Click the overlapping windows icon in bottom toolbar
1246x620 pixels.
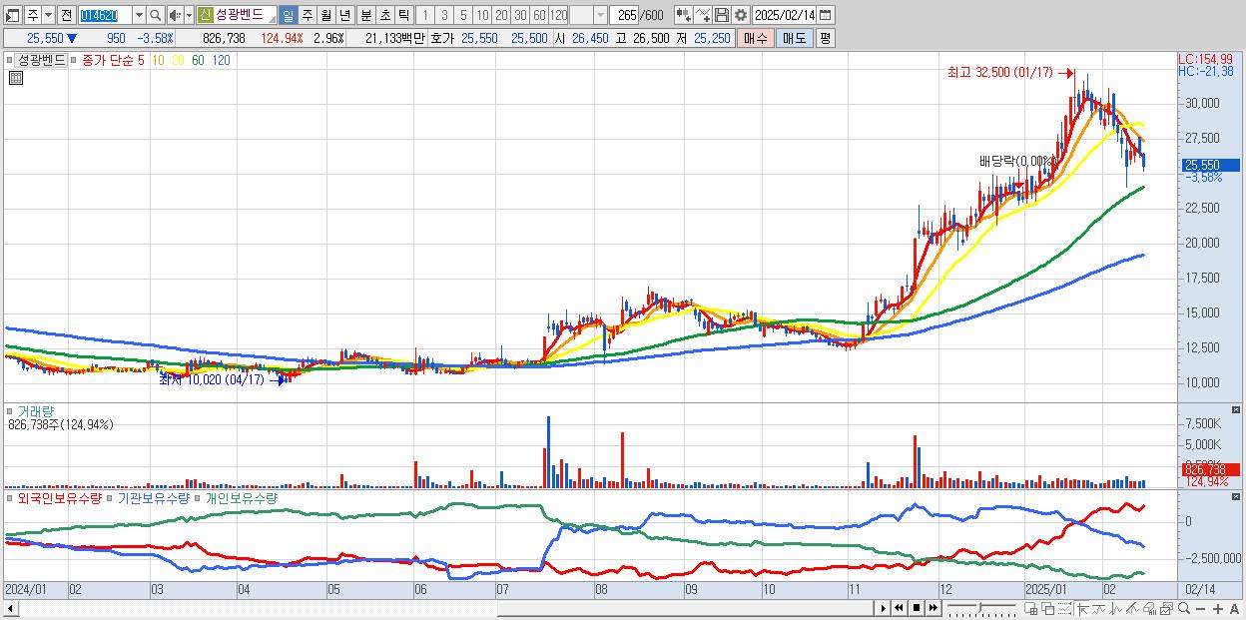click(1048, 608)
